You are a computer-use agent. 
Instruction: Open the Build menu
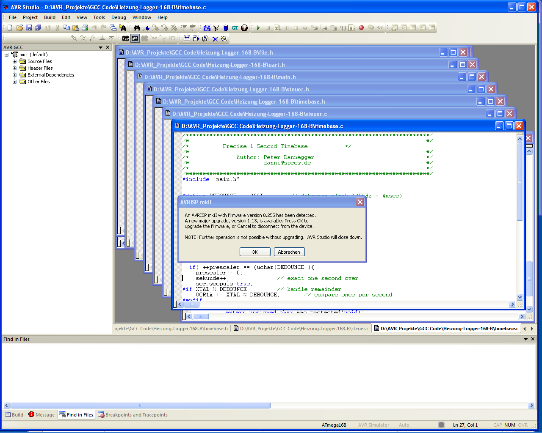[x=50, y=17]
